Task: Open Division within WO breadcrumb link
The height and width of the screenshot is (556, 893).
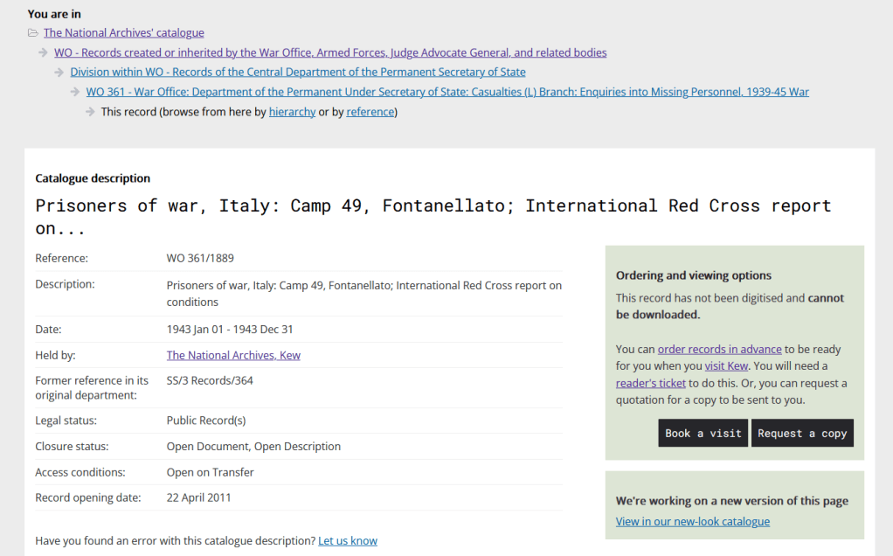Action: tap(298, 73)
